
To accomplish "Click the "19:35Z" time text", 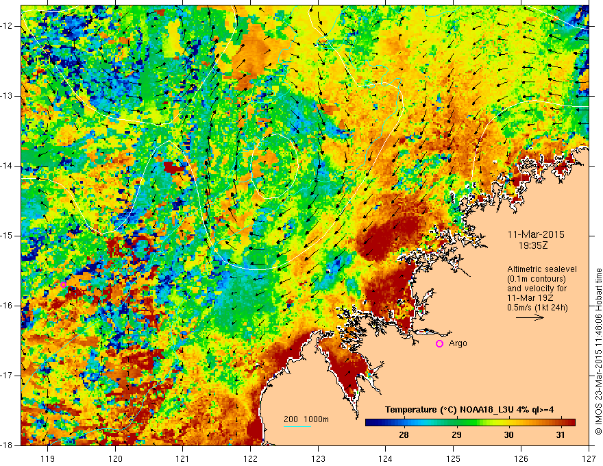I will [533, 245].
